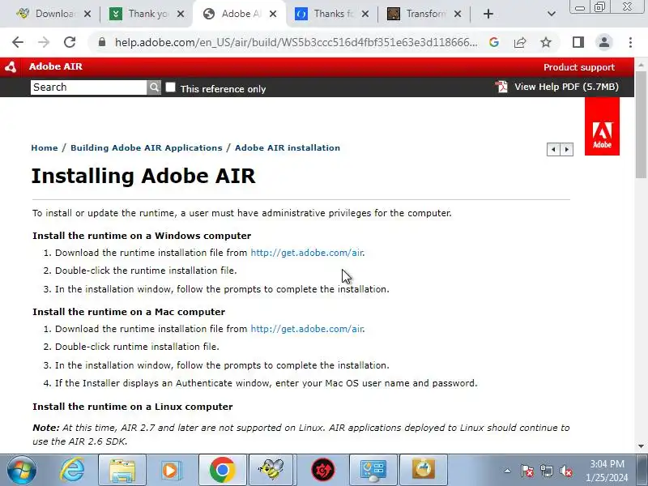Click into the Search input field
The width and height of the screenshot is (648, 486).
point(88,87)
